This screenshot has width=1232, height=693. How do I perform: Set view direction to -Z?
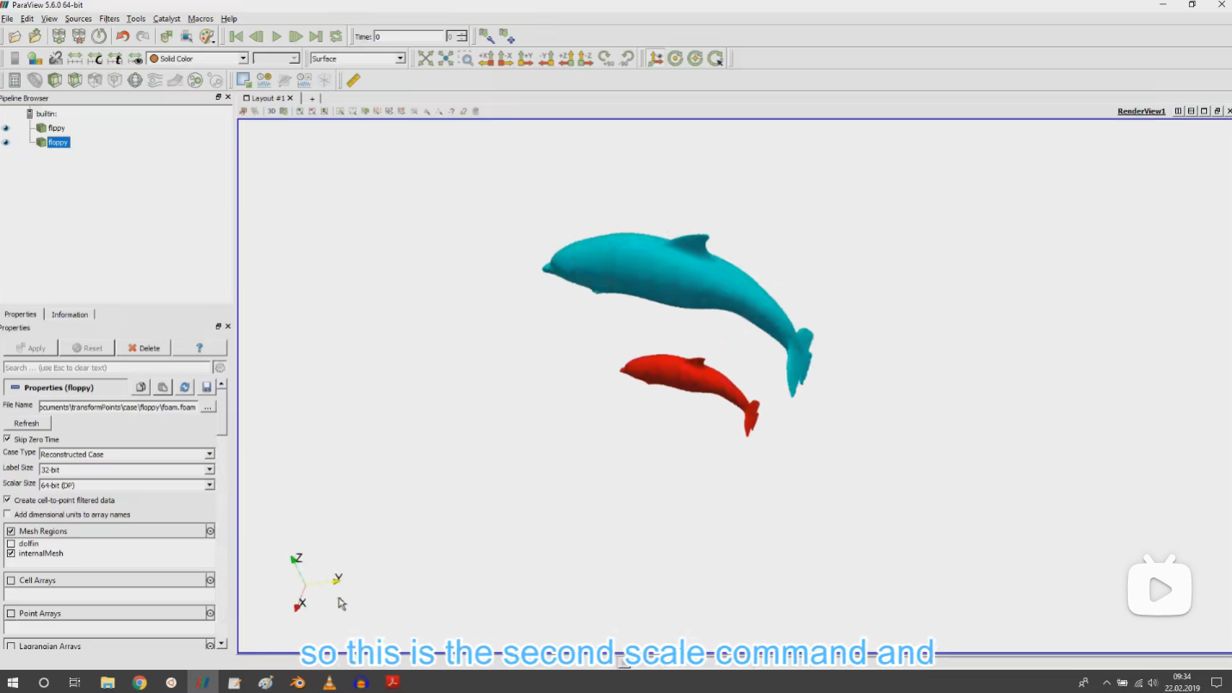585,59
